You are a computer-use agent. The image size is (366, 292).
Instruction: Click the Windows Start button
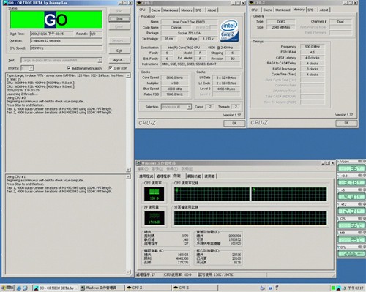[x=7, y=288]
